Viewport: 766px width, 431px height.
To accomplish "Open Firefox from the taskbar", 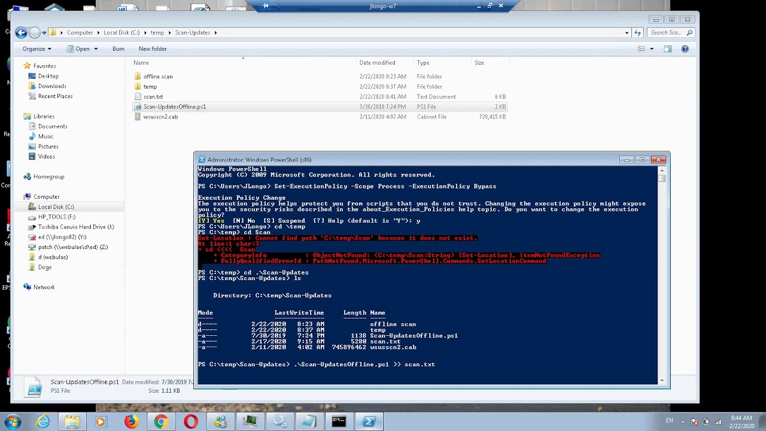I will tap(131, 422).
